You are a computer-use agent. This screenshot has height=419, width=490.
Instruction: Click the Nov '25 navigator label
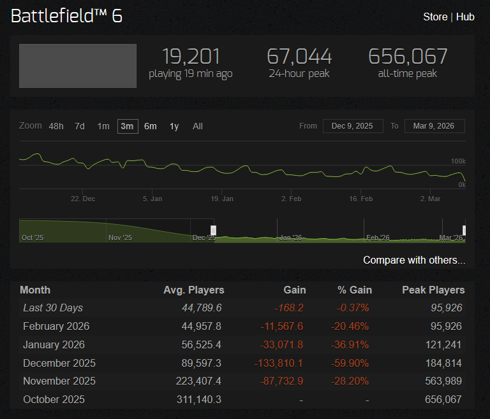pos(120,238)
